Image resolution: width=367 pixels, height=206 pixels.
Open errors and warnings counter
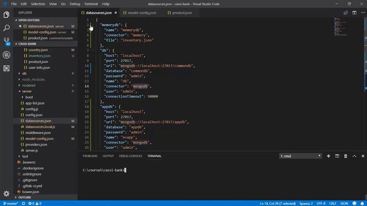point(35,204)
